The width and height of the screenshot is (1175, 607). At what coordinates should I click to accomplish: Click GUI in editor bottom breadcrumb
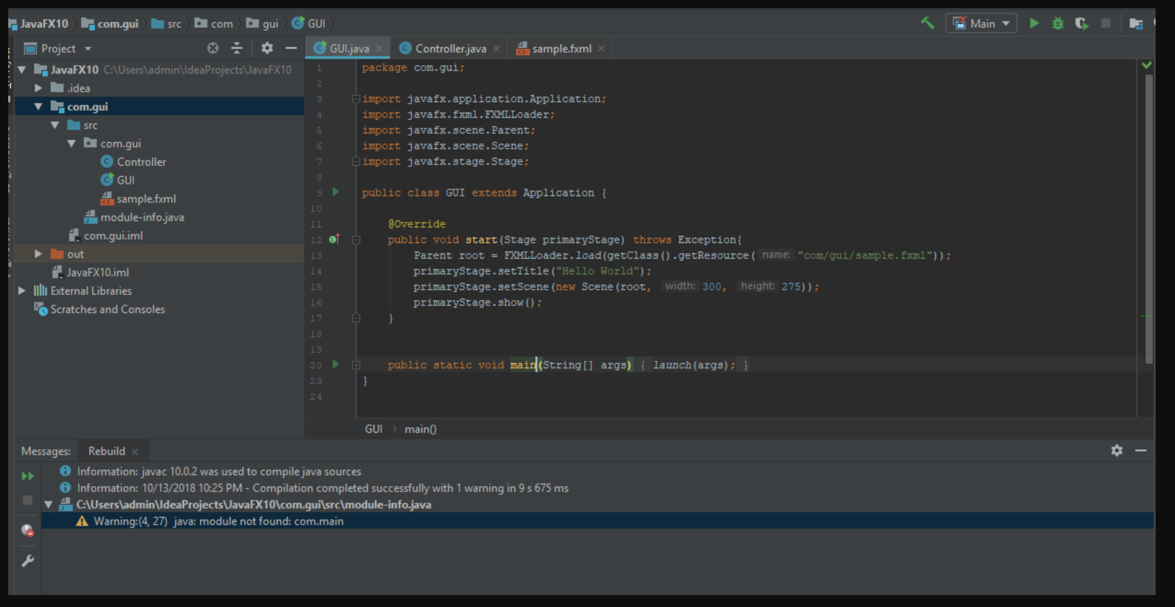pyautogui.click(x=374, y=429)
